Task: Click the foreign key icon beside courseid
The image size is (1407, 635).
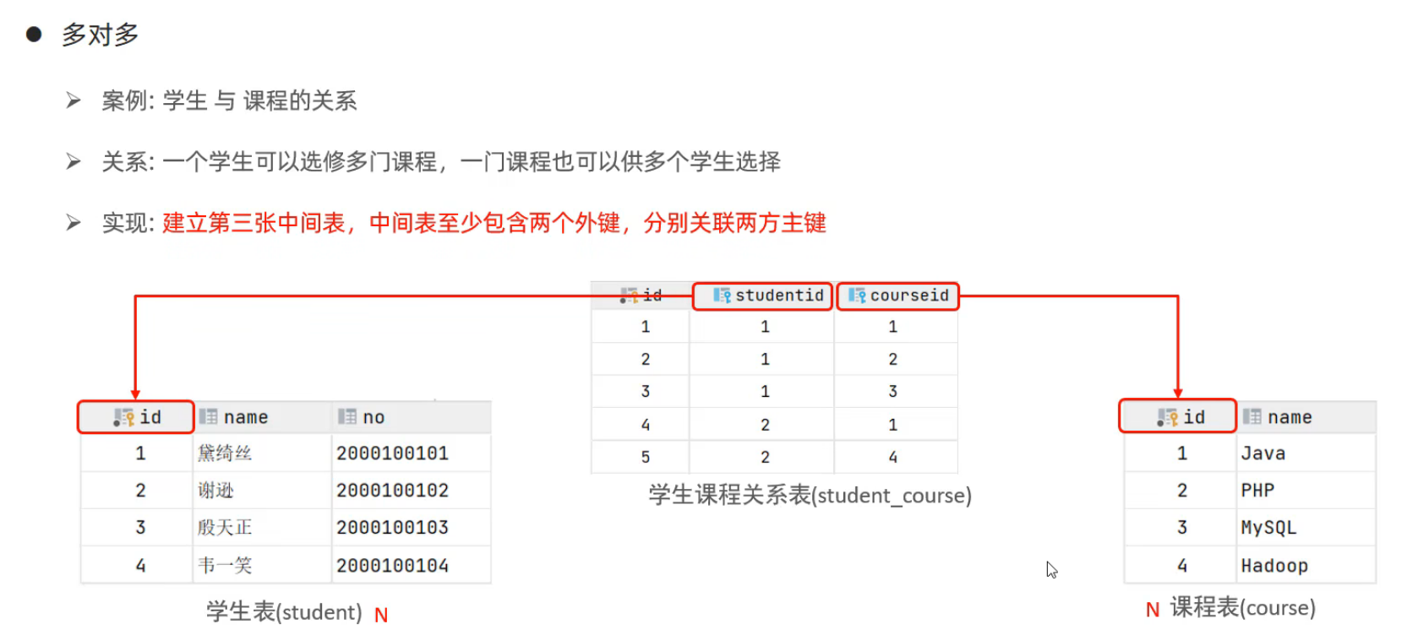Action: tap(857, 296)
